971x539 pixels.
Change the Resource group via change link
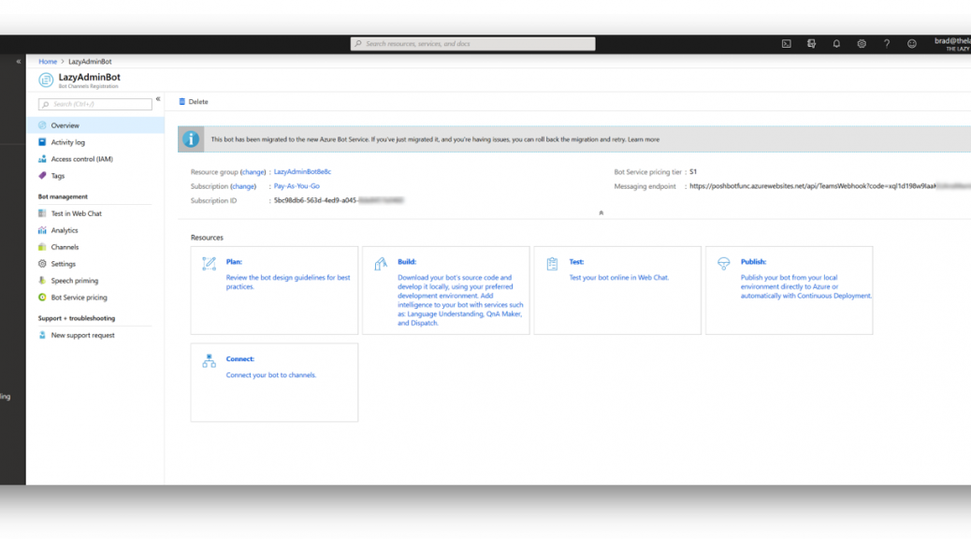point(253,171)
